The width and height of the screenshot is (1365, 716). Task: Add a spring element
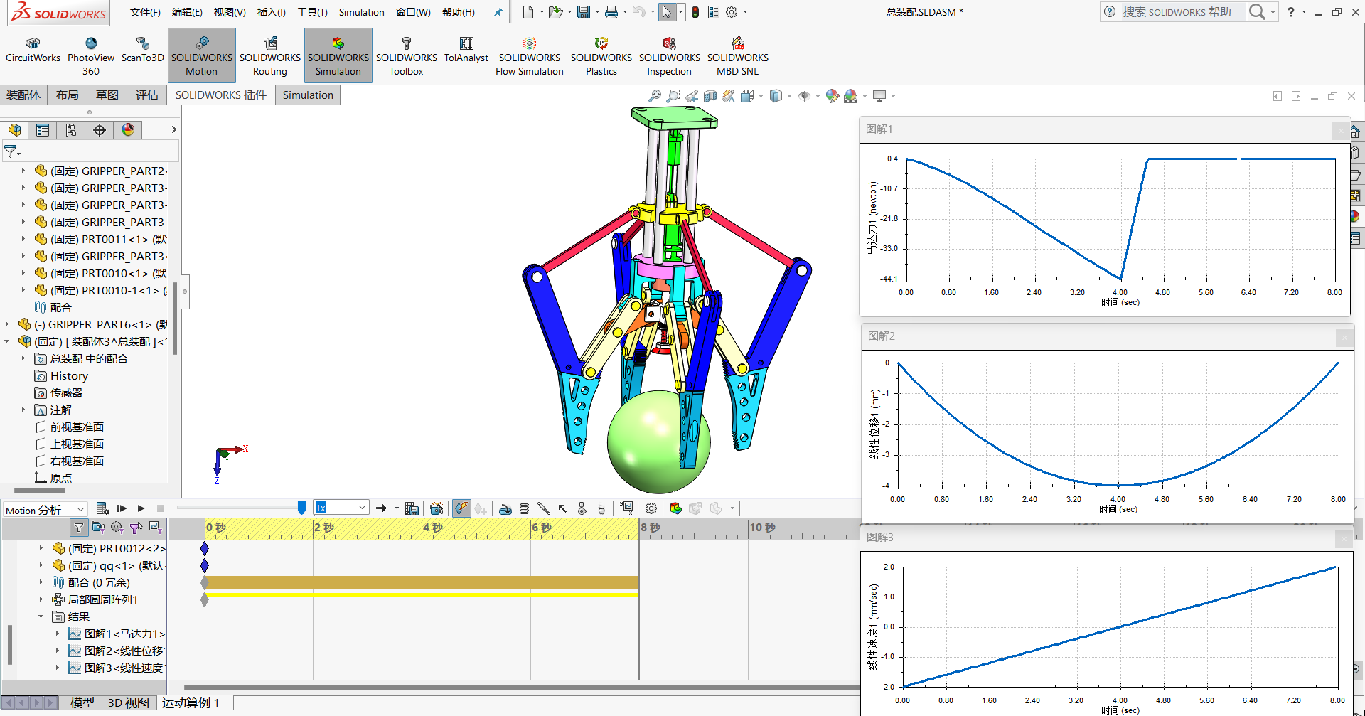(525, 508)
